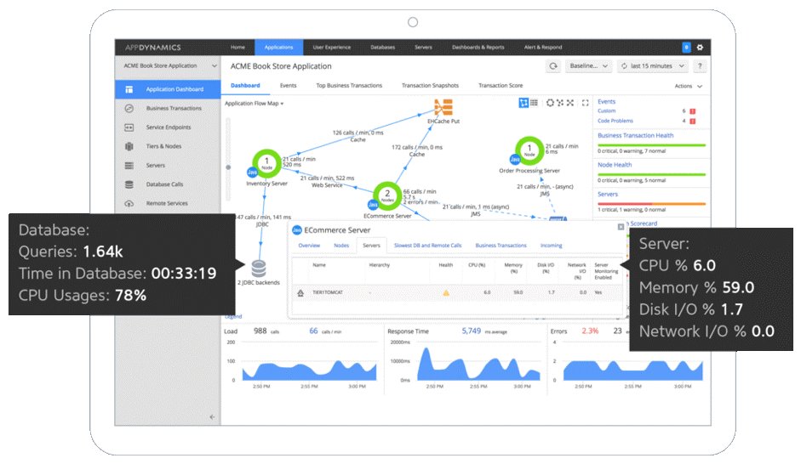The image size is (801, 464).
Task: Select the ECommerce Server node circle
Action: tap(387, 195)
